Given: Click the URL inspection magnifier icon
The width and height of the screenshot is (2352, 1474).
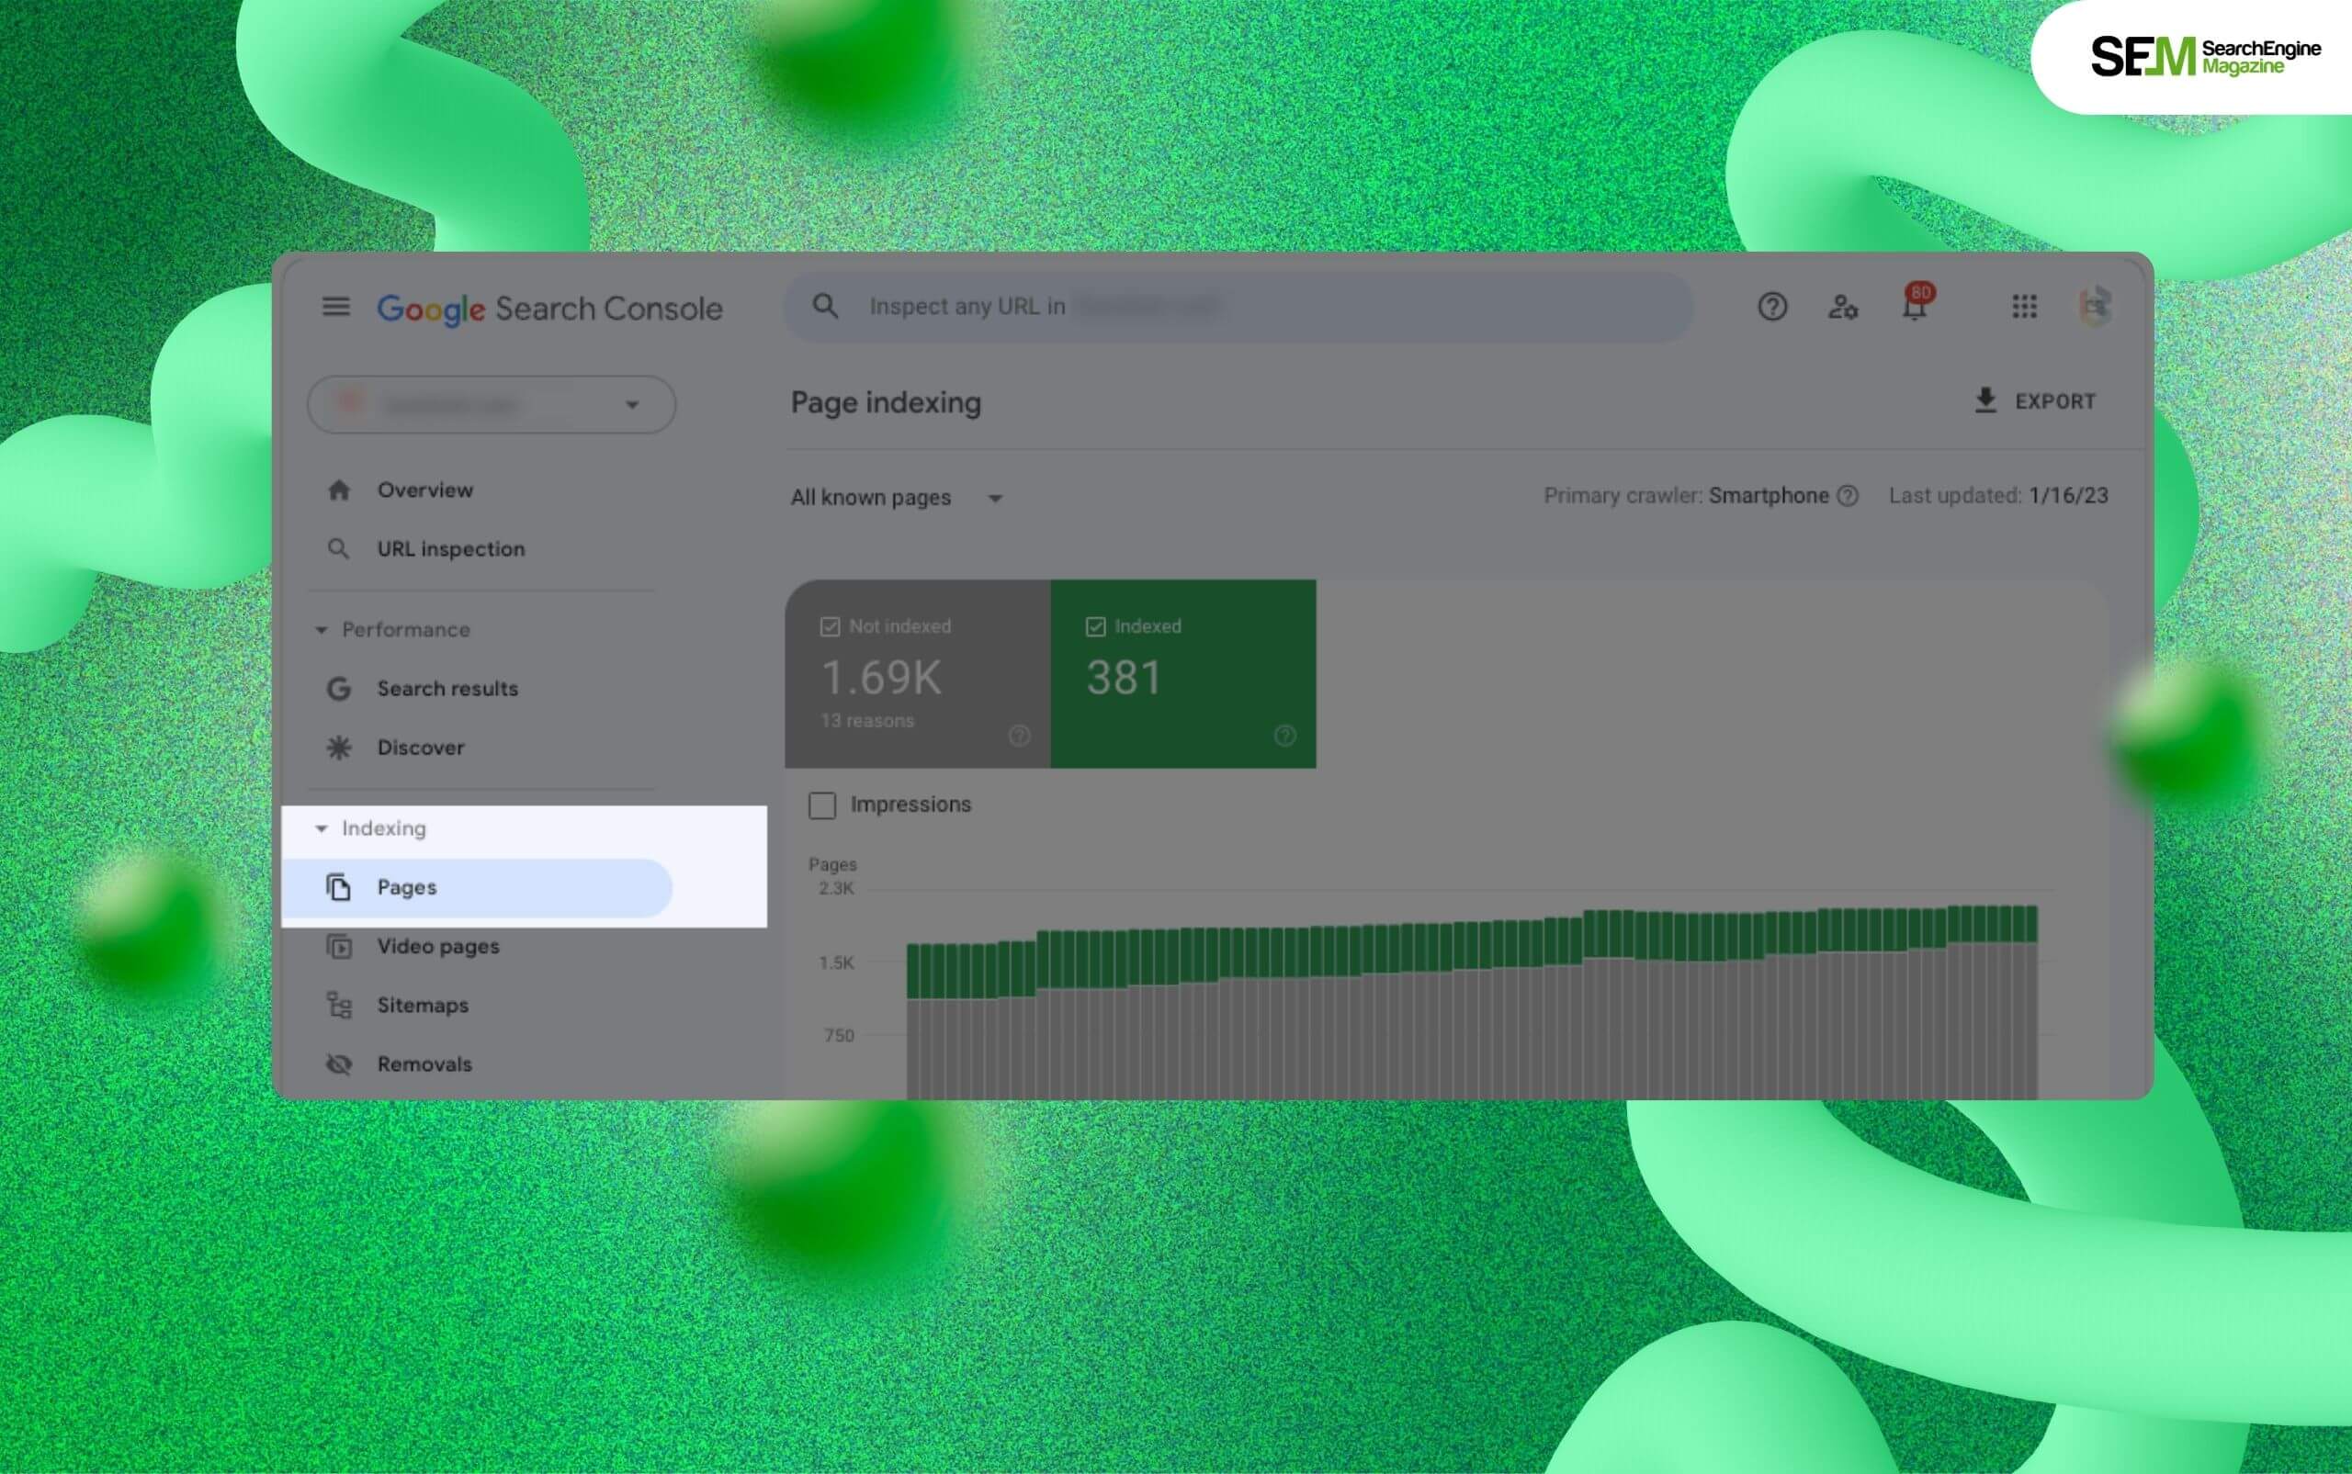Looking at the screenshot, I should [x=338, y=549].
